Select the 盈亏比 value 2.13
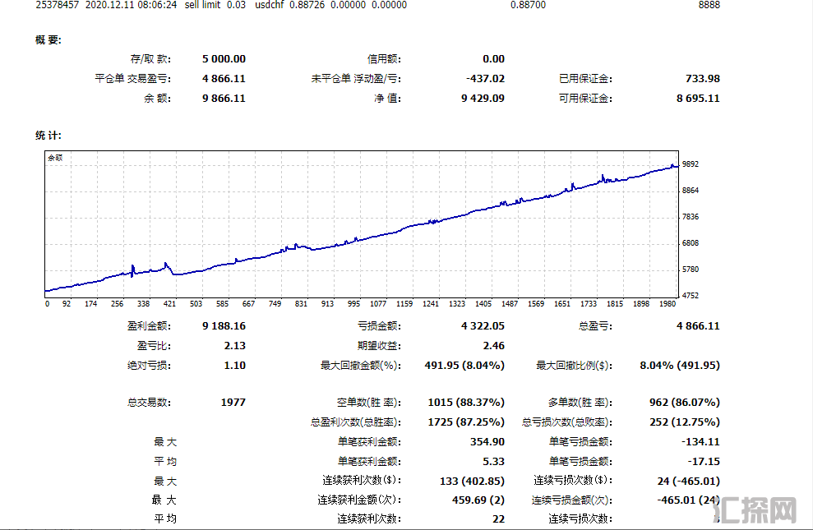This screenshot has width=813, height=530. 234,346
